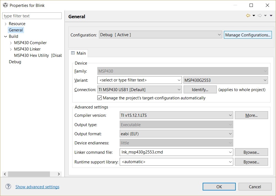Click the type filter text field
276x196 pixels.
[32, 16]
